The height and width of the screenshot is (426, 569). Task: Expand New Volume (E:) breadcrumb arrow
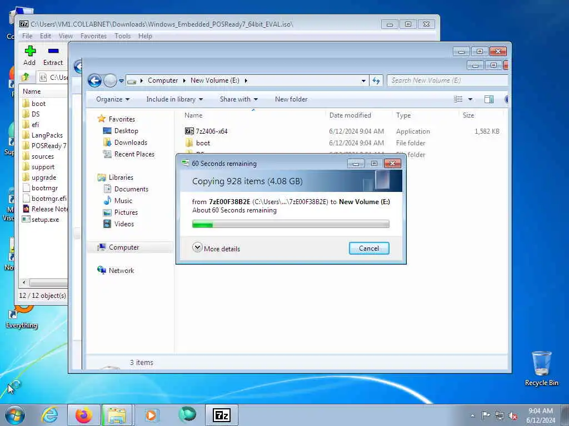pos(246,80)
